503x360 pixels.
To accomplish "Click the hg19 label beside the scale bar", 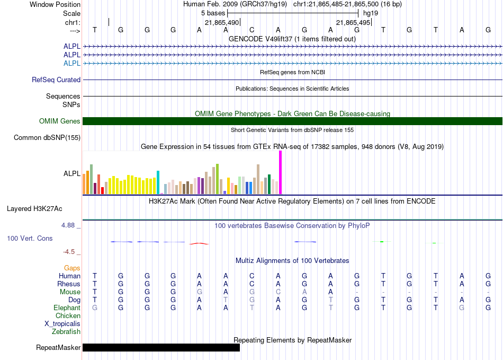I will pos(371,13).
